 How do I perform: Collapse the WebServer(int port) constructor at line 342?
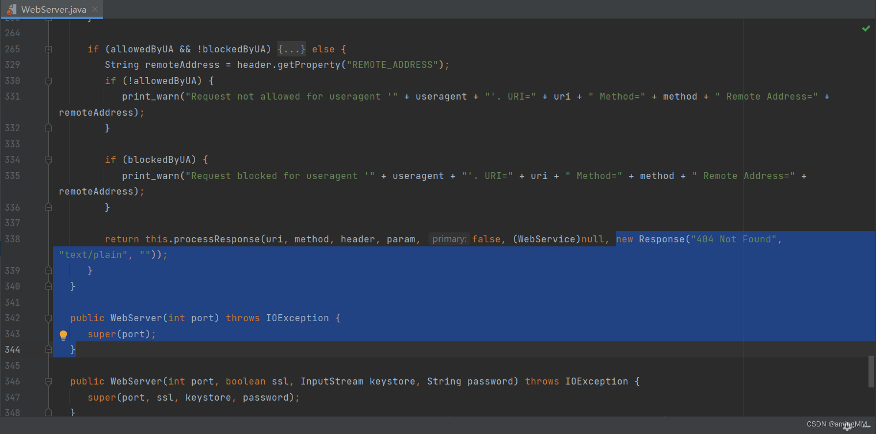click(x=48, y=318)
